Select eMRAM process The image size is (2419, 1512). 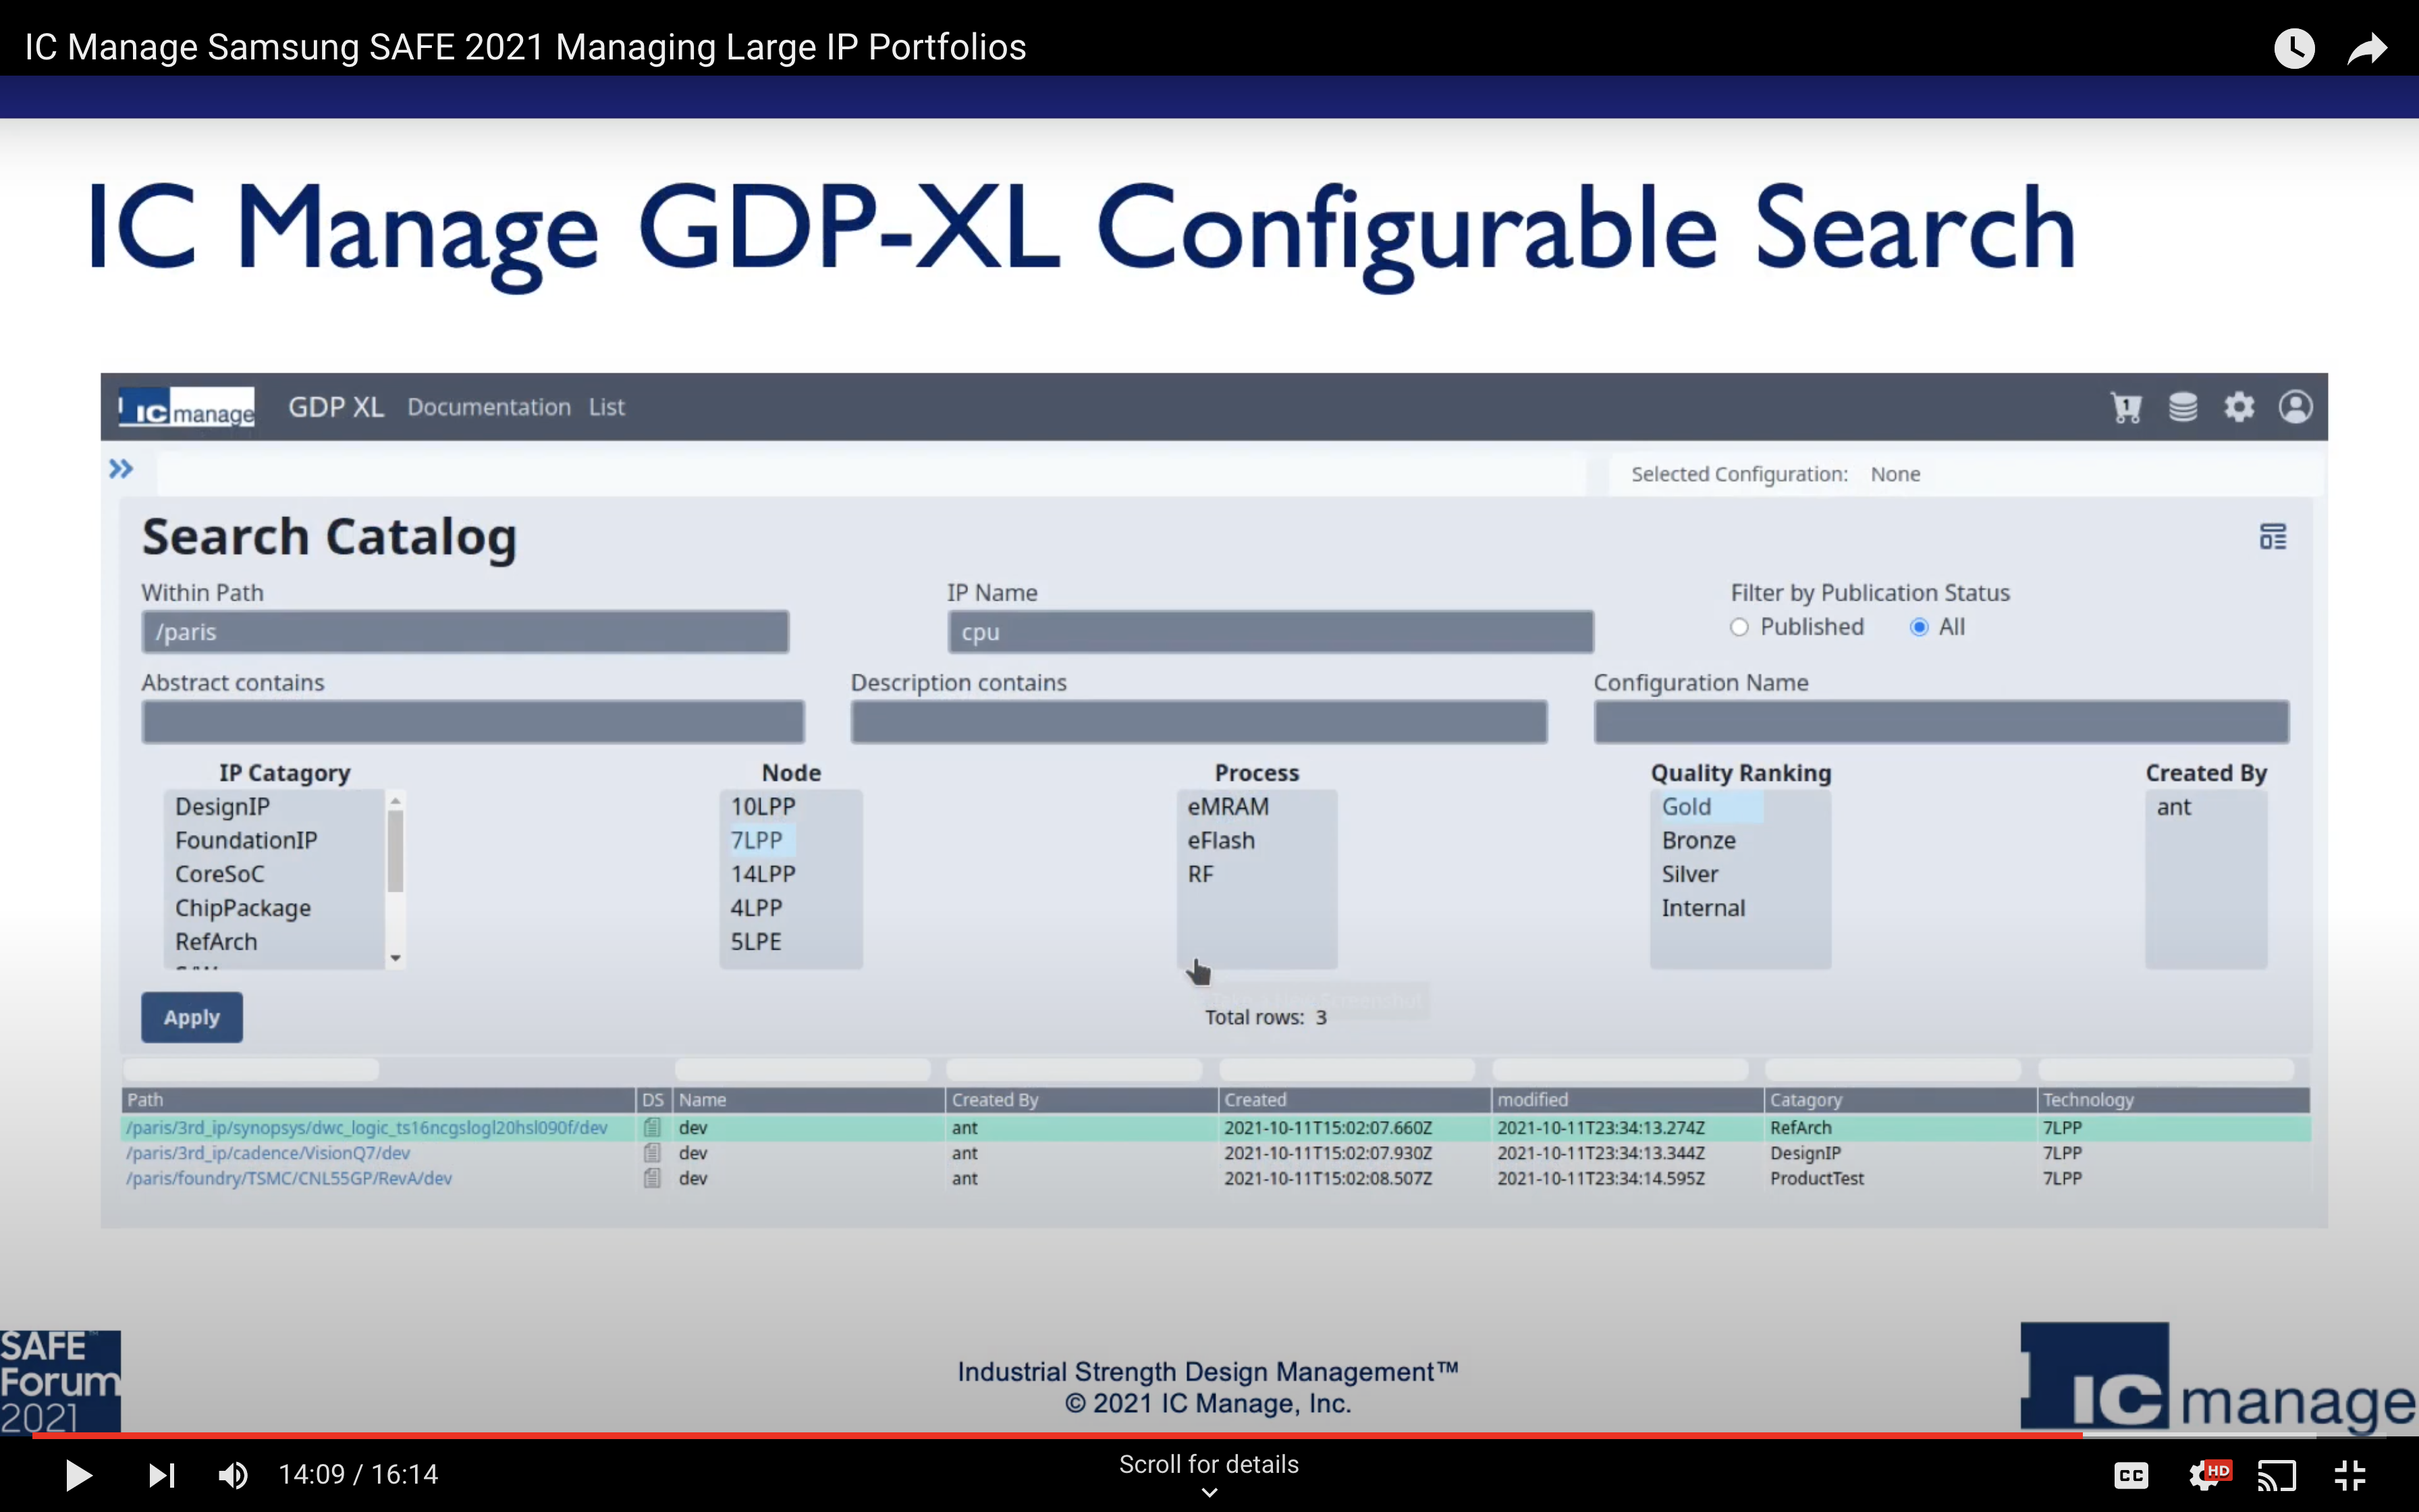(x=1228, y=807)
